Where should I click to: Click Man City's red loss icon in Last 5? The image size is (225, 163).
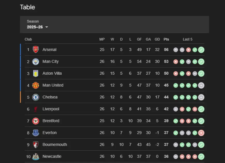point(176,61)
